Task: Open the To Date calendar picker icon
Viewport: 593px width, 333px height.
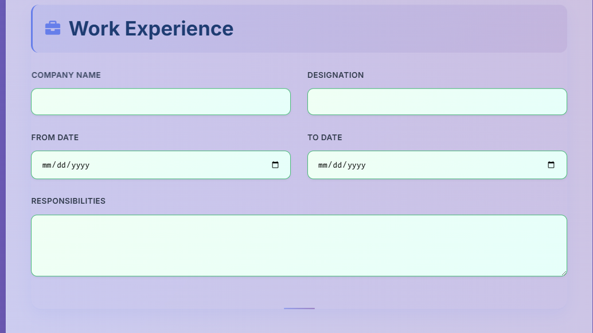Action: 551,165
